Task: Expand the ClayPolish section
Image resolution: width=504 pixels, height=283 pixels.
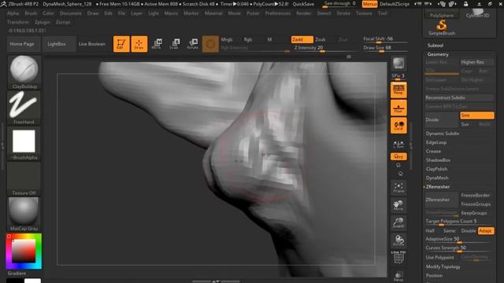Action: pyautogui.click(x=436, y=169)
